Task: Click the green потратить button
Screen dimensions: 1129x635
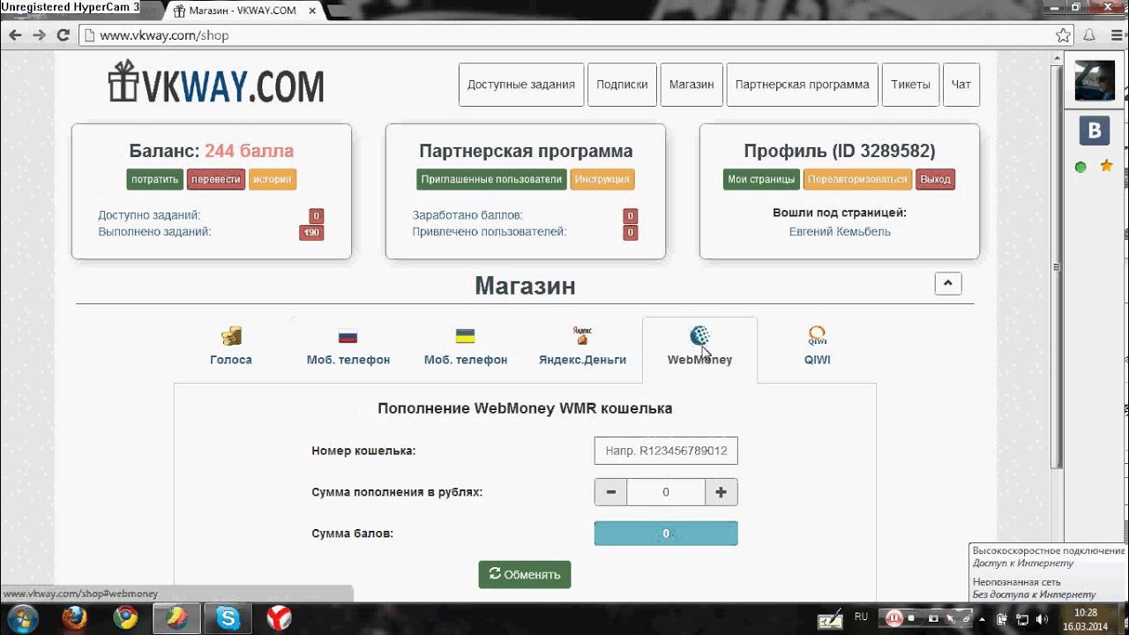Action: [155, 179]
